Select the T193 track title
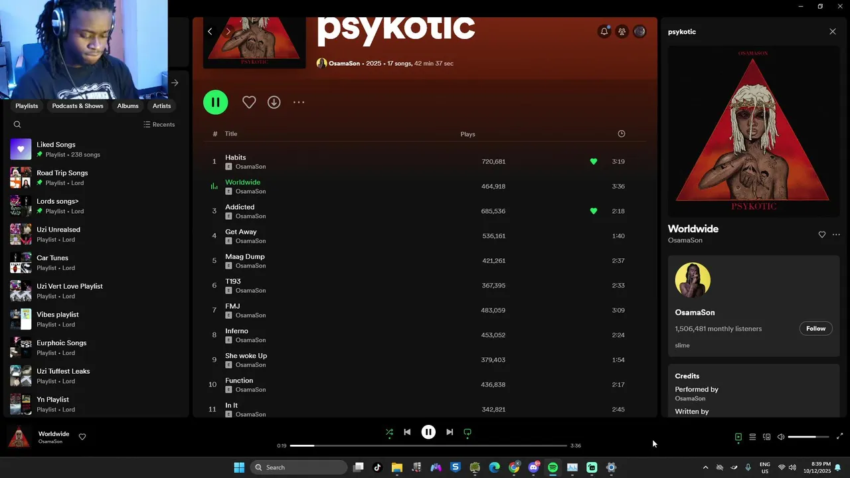Viewport: 850px width, 478px height. [x=233, y=281]
